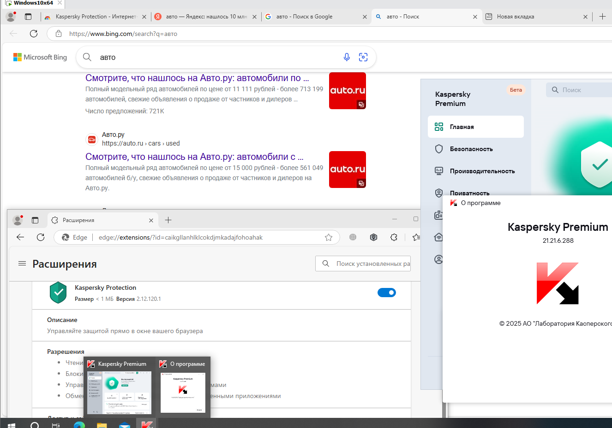Viewport: 612px width, 428px height.
Task: Open the favorites list icon in extensions window
Action: [416, 237]
